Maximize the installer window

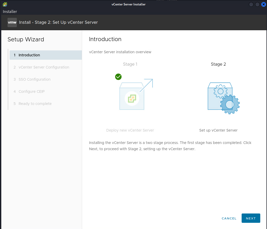257,4
